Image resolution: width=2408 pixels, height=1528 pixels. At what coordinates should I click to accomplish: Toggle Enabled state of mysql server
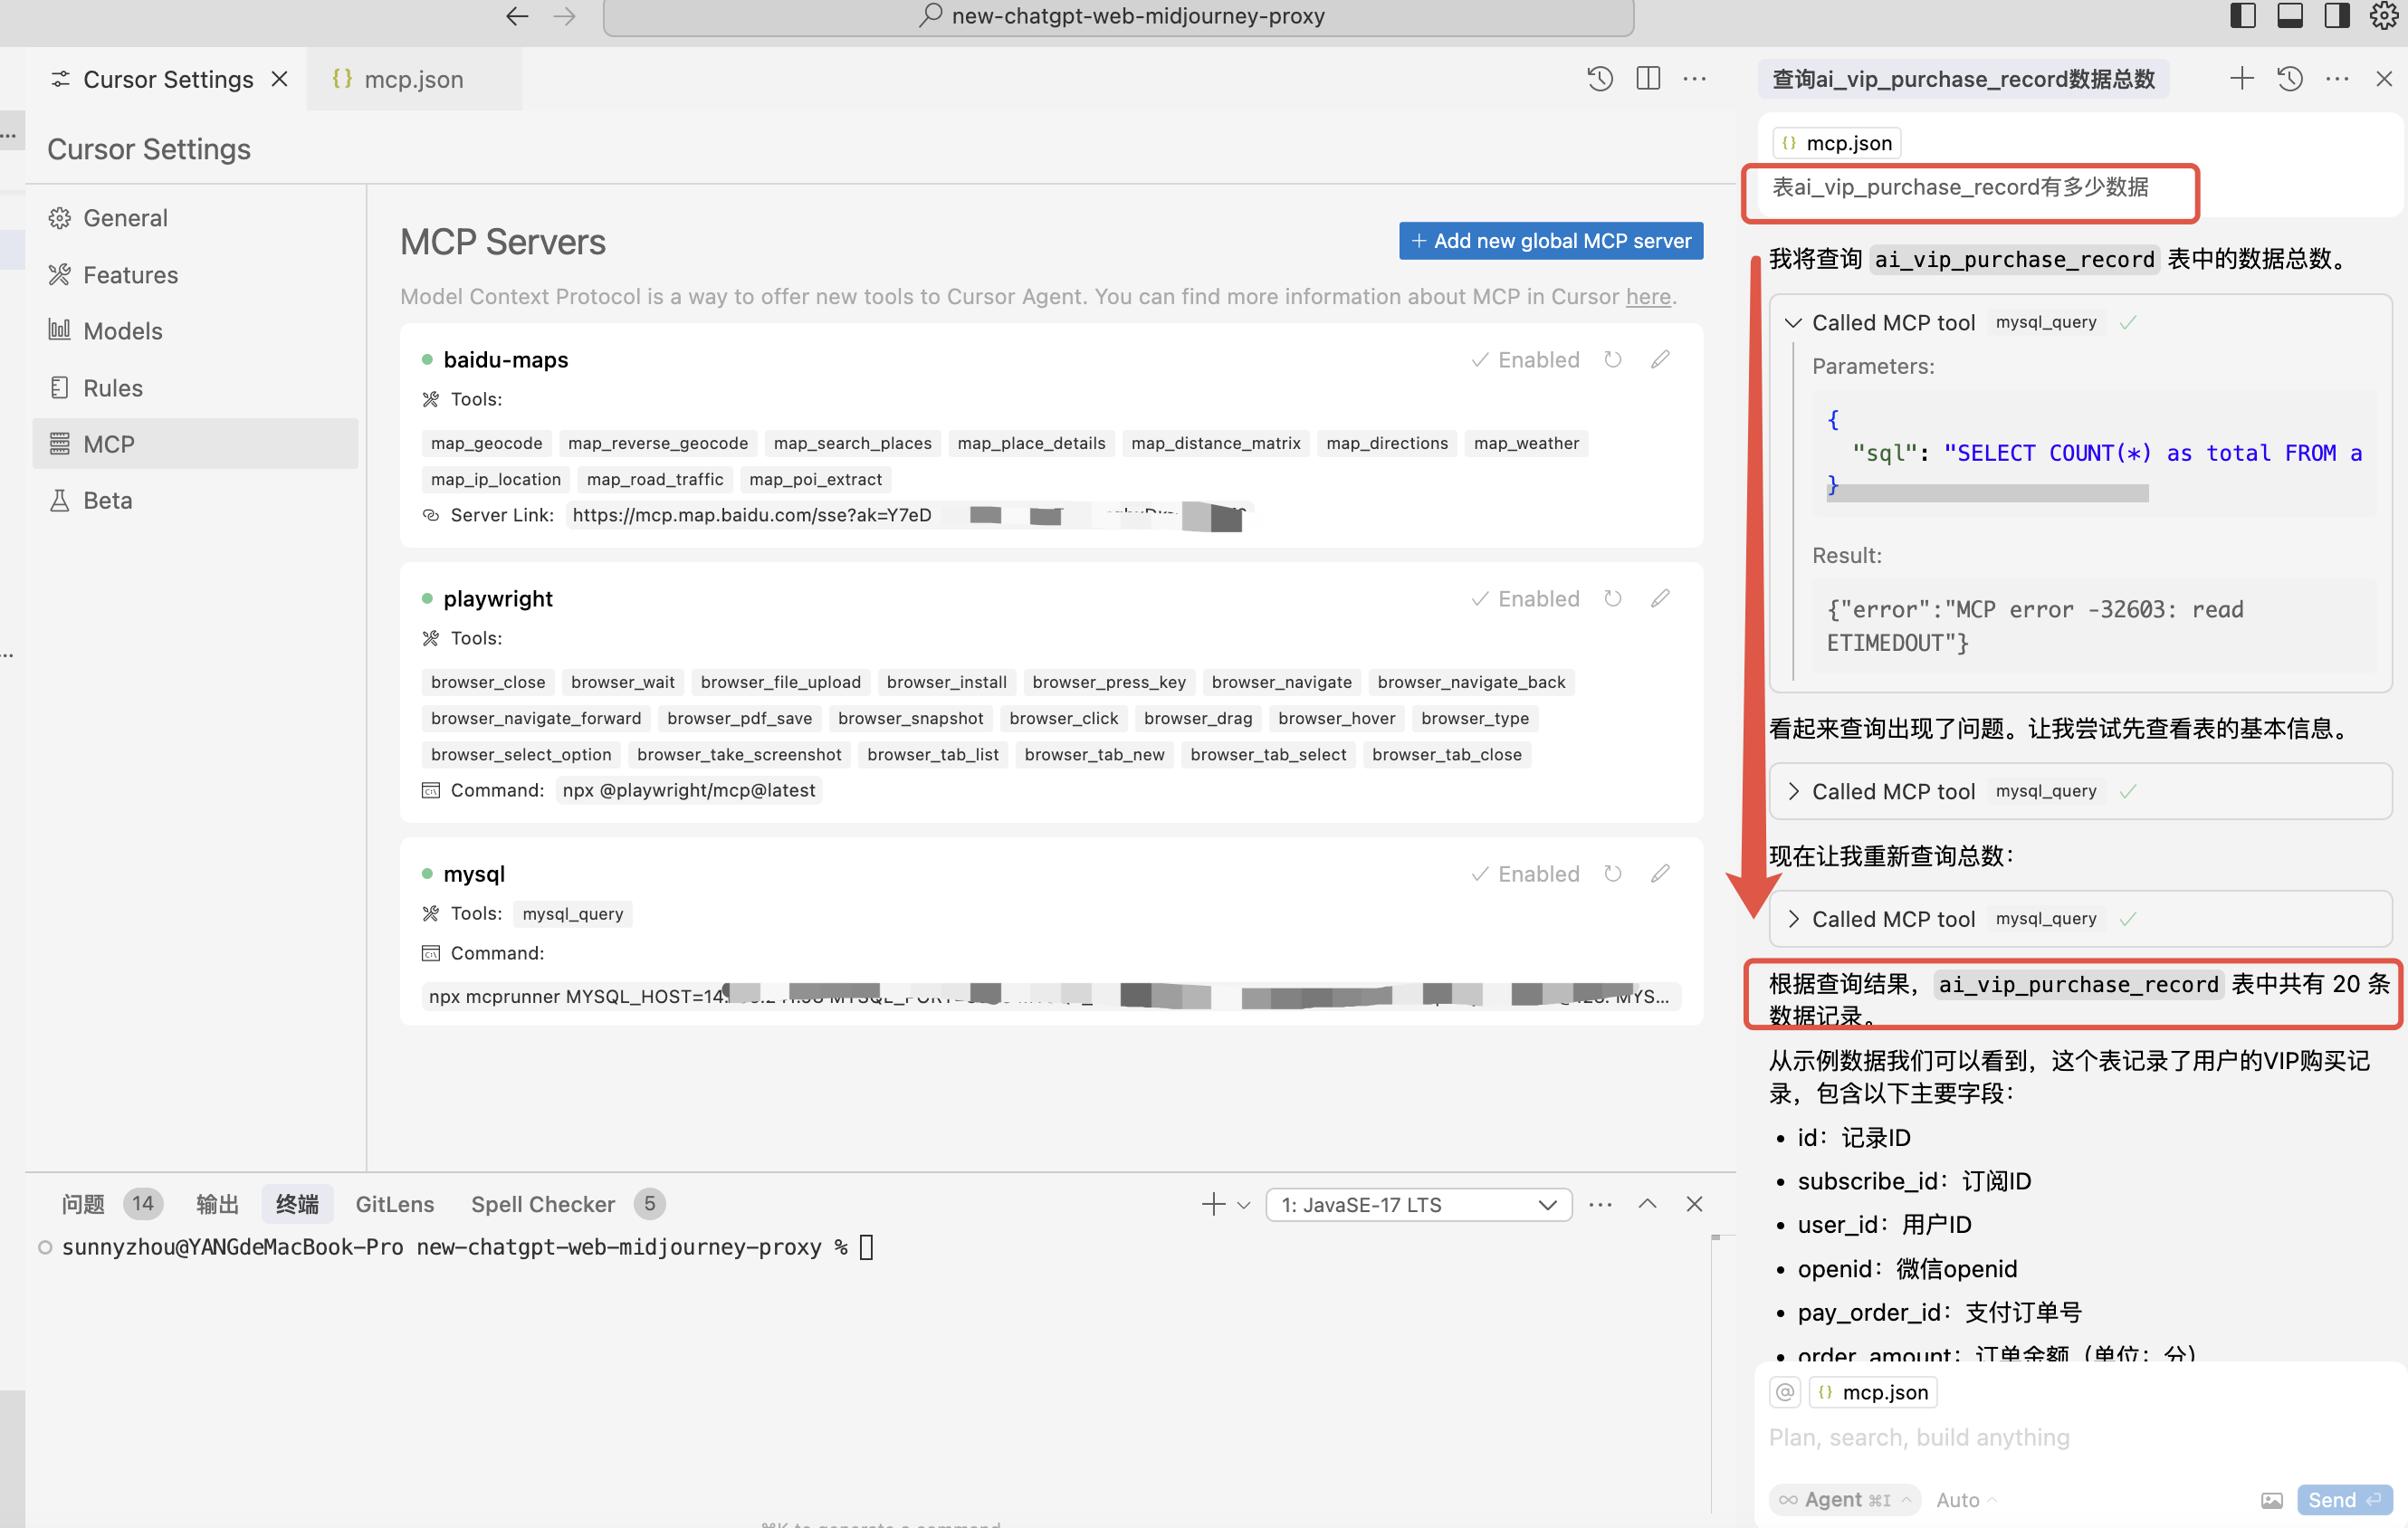(x=1525, y=873)
